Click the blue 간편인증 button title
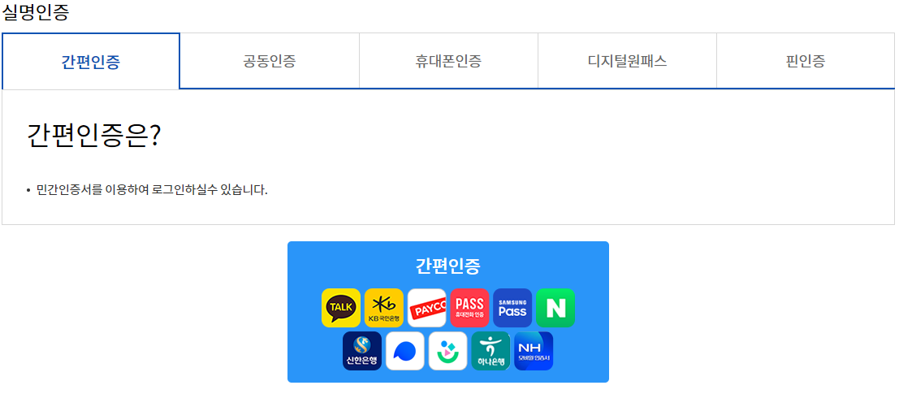The image size is (899, 394). 447,266
